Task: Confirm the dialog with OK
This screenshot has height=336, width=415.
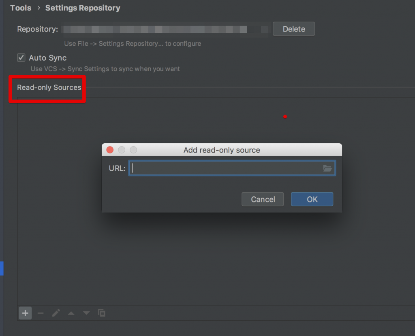Action: [312, 199]
